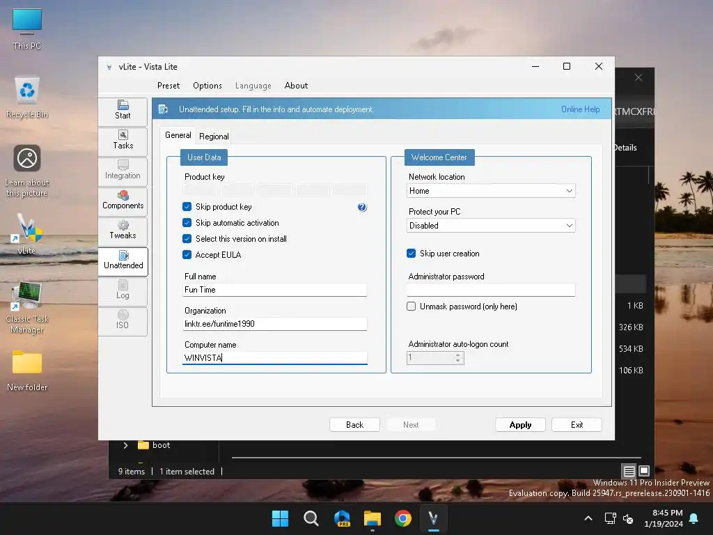This screenshot has width=713, height=535.
Task: Toggle Select this version on install
Action: 187,238
